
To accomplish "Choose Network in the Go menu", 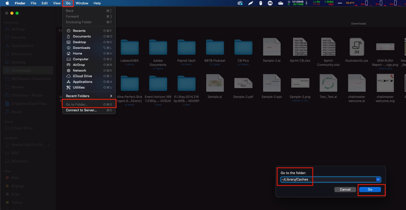I will point(89,71).
